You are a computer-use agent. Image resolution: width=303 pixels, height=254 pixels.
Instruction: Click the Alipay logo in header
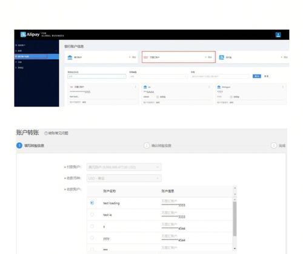(30, 34)
